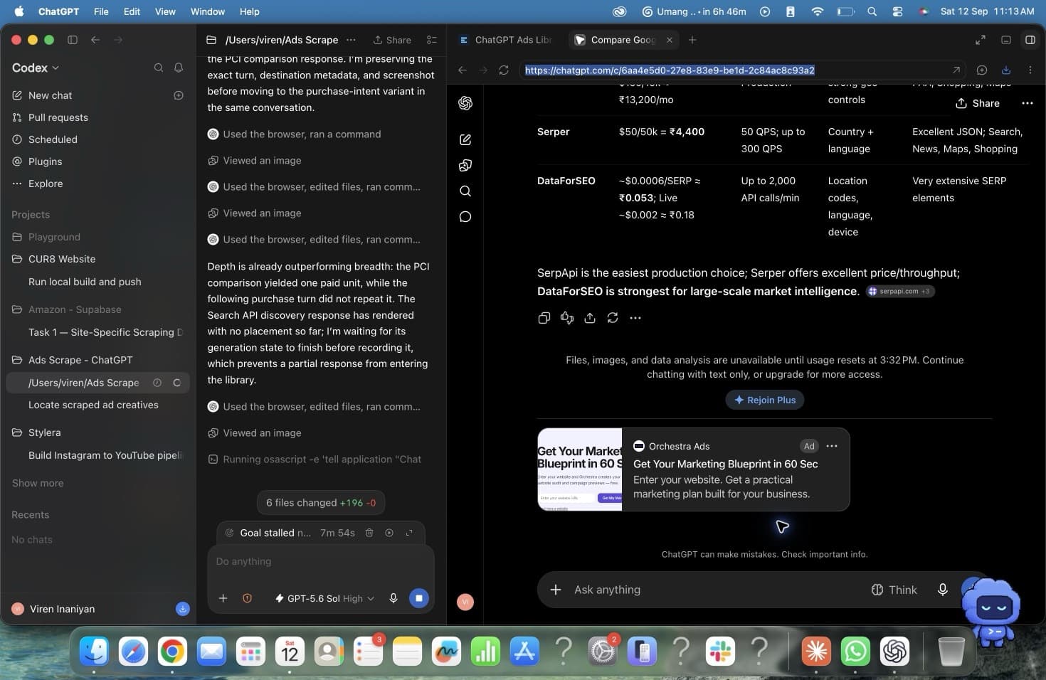Viewport: 1046px width, 680px height.
Task: Open the GPT-5.6 Sol High model dropdown
Action: tap(324, 598)
